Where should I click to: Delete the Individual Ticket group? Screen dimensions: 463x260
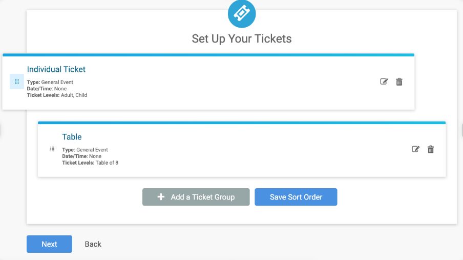pyautogui.click(x=399, y=82)
